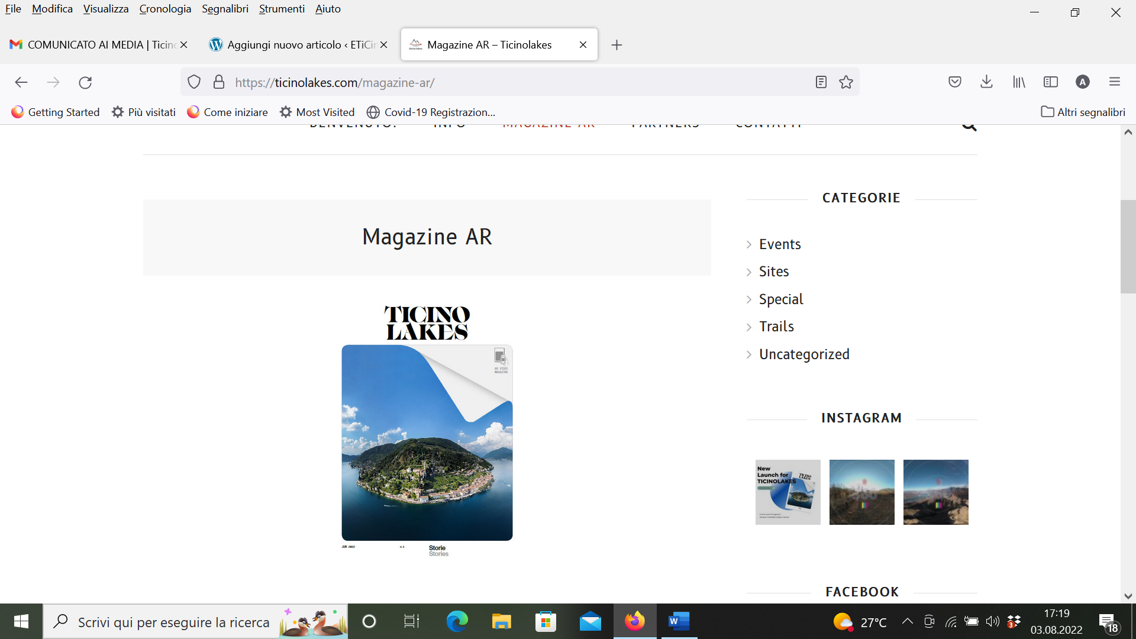This screenshot has height=639, width=1136.
Task: Open Covid-19 Registrazion... bookmark
Action: [x=431, y=112]
